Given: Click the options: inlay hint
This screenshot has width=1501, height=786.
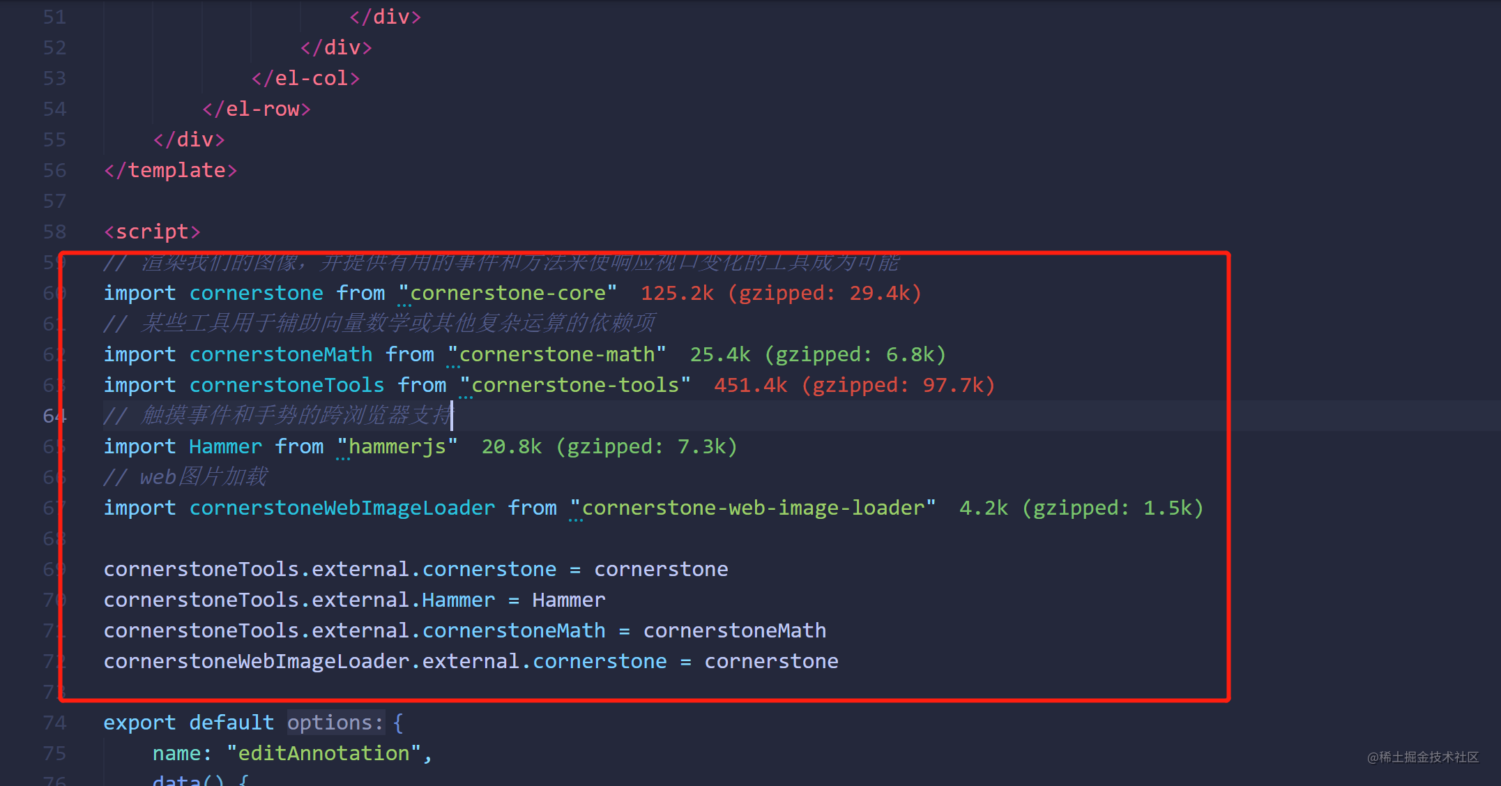Looking at the screenshot, I should pos(335,723).
